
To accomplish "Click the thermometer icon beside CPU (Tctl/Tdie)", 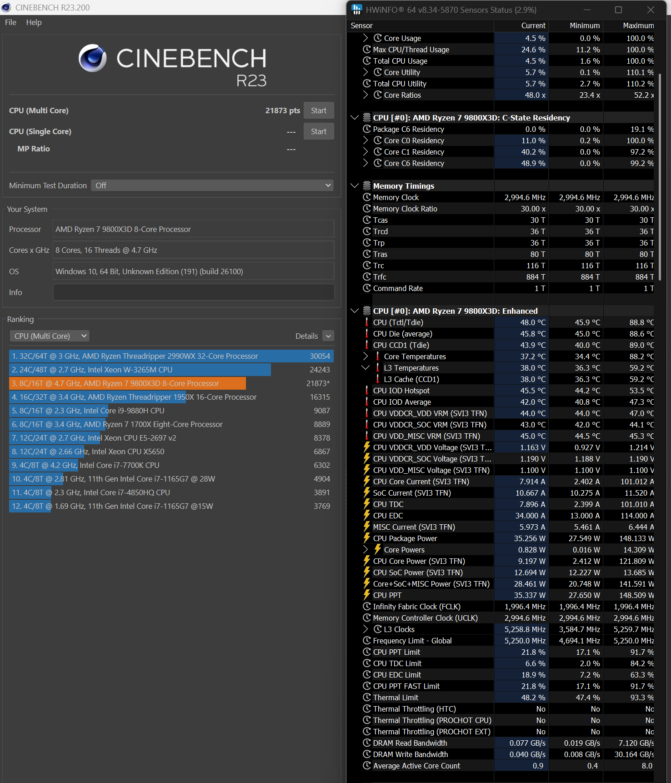I will [x=367, y=322].
